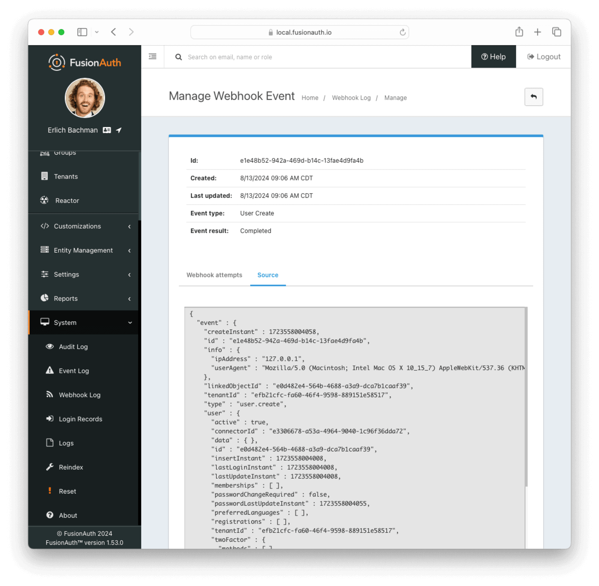
Task: Click the local.fusionauth.io address bar
Action: click(x=299, y=32)
